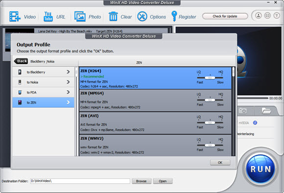The width and height of the screenshot is (284, 193).
Task: Click the Photo toolbar label
Action: click(x=95, y=17)
